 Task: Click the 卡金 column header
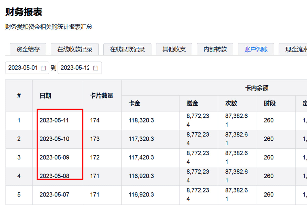coord(135,104)
